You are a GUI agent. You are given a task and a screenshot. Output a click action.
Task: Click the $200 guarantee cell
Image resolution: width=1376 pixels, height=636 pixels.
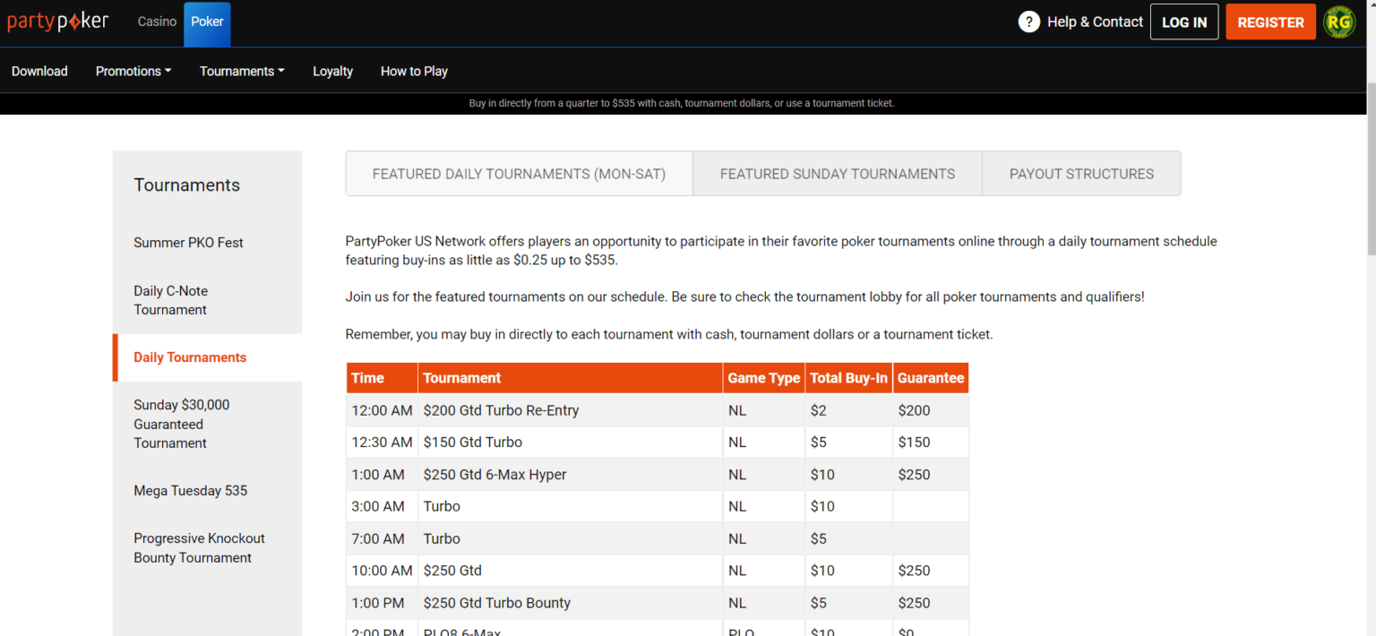931,410
